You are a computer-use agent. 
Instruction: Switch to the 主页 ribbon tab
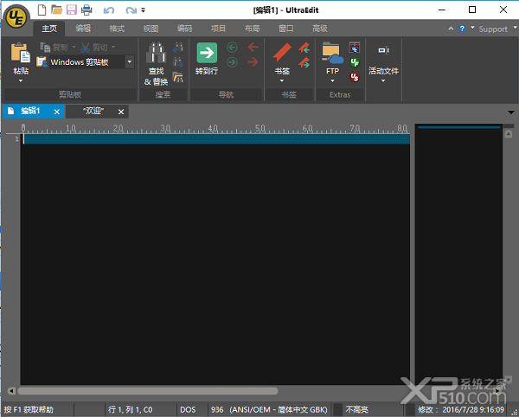49,29
